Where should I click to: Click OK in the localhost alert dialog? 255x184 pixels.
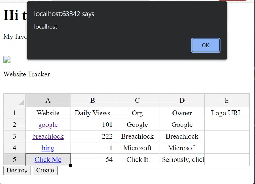[205, 45]
